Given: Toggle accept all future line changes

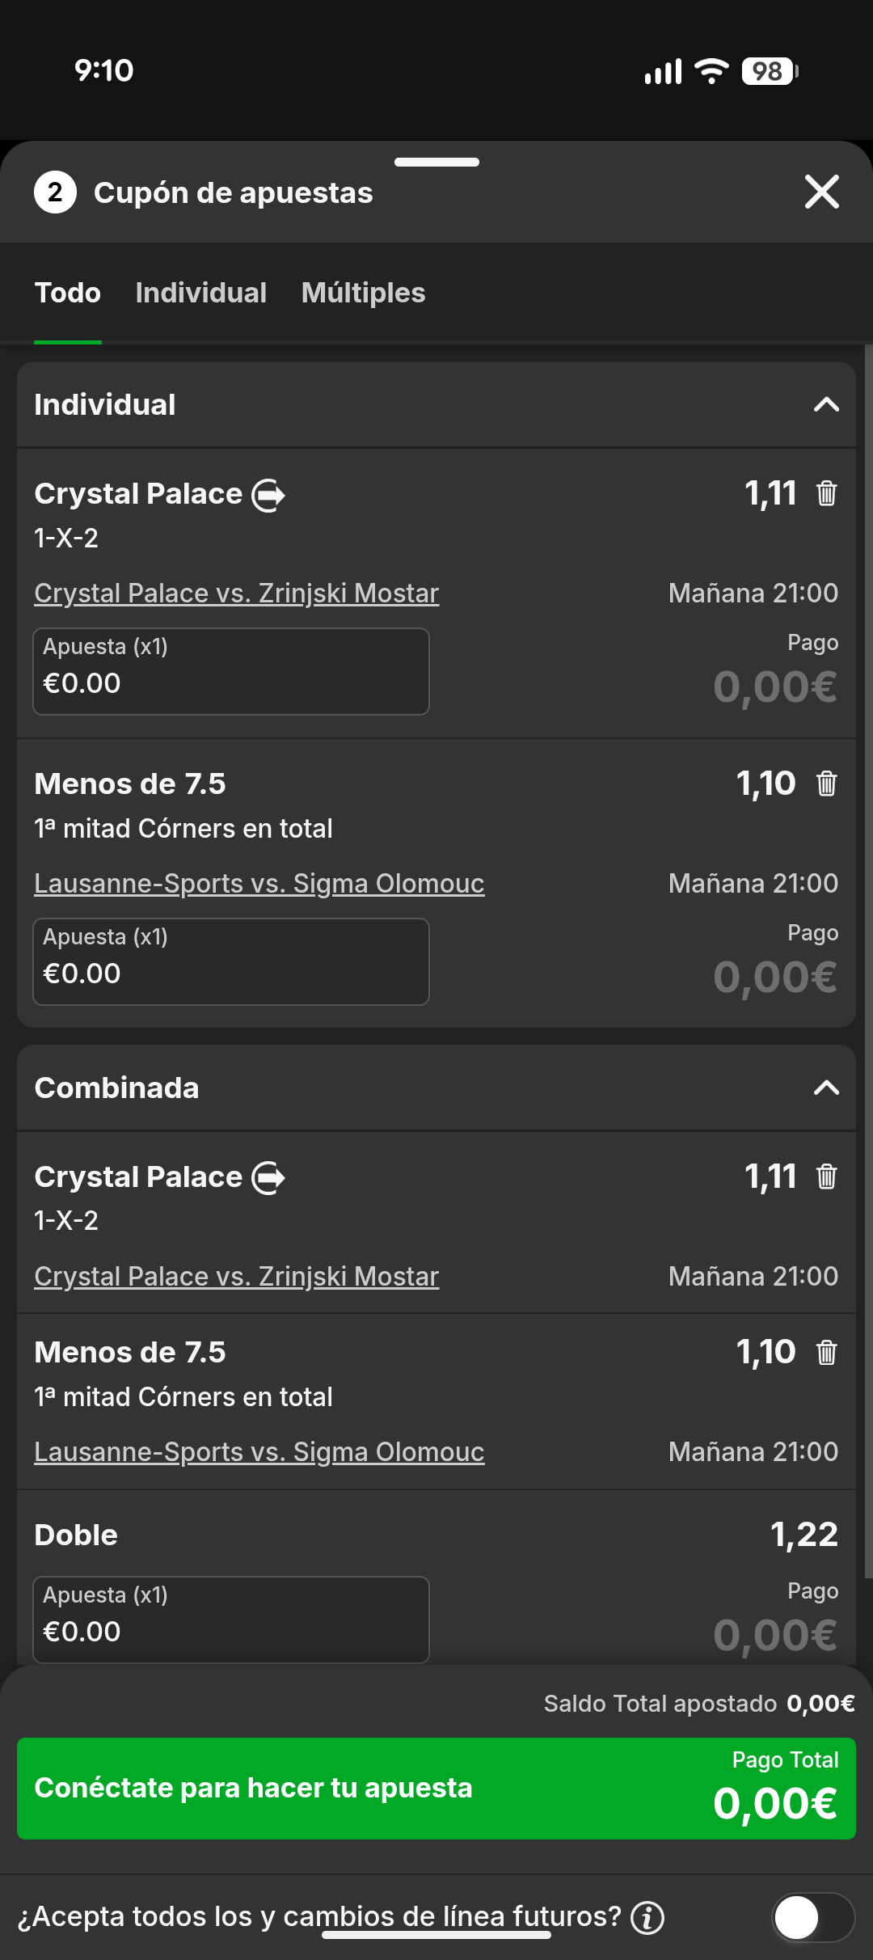Looking at the screenshot, I should [812, 1917].
